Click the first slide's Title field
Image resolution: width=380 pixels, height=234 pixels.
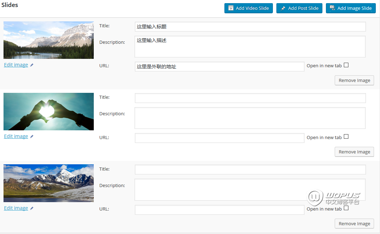coord(250,27)
